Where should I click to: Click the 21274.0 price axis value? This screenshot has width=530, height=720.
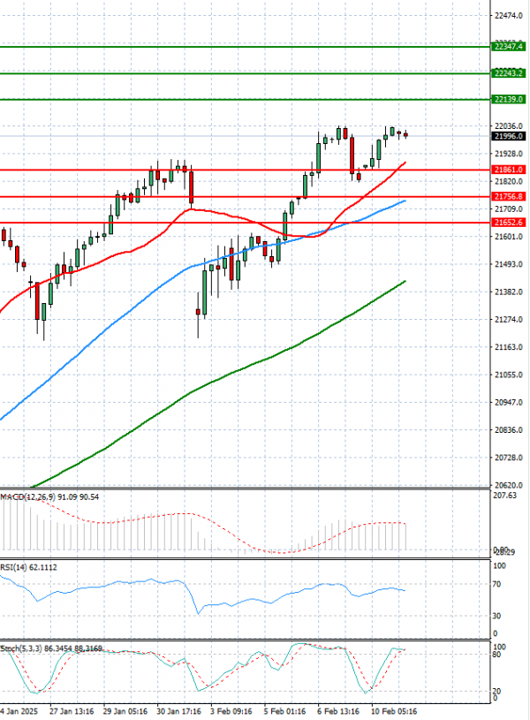tap(509, 320)
